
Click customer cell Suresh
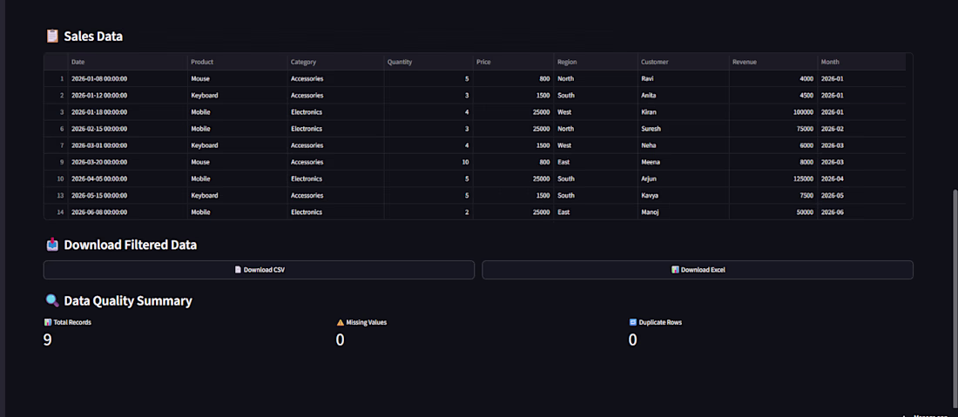[683, 129]
